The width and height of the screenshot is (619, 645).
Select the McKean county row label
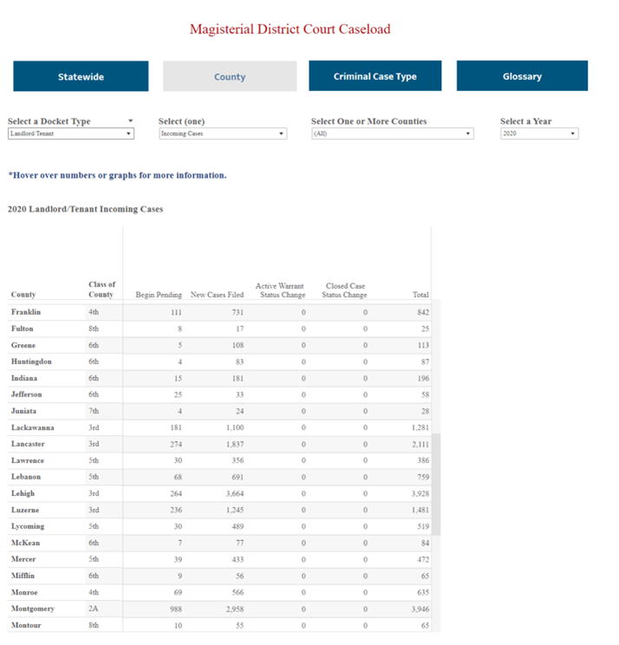pos(25,543)
